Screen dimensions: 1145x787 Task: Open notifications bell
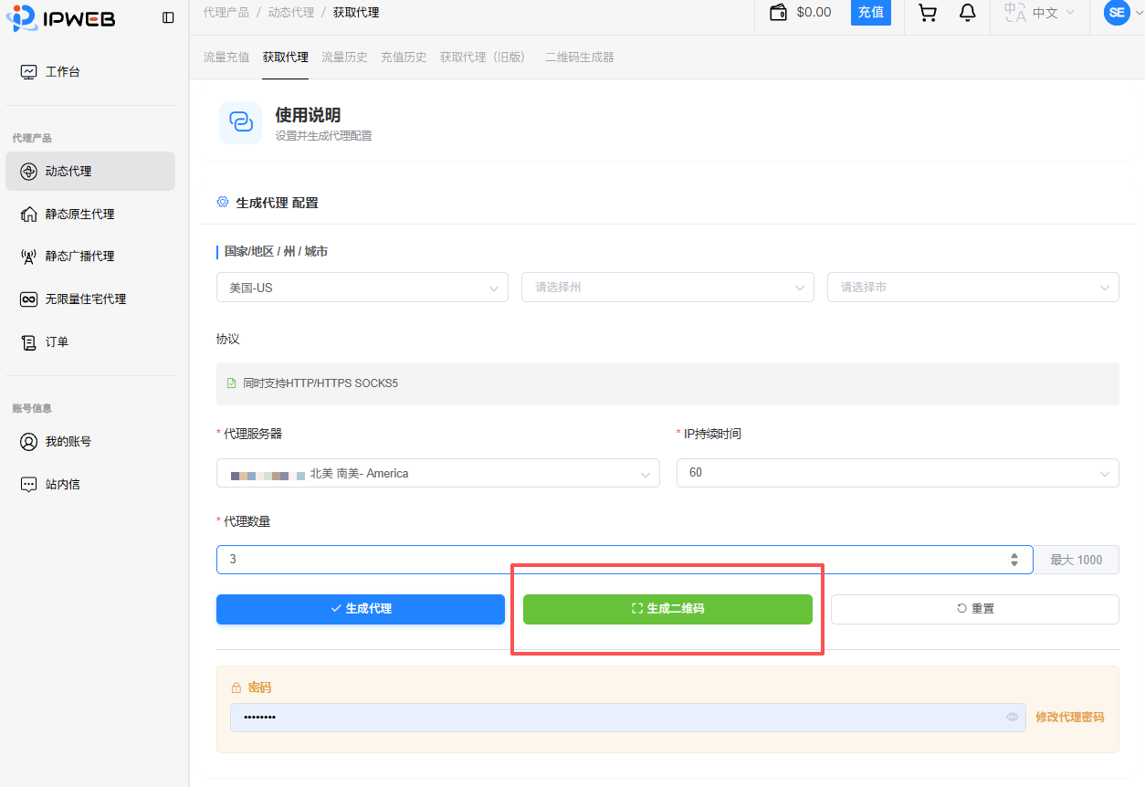(x=968, y=13)
